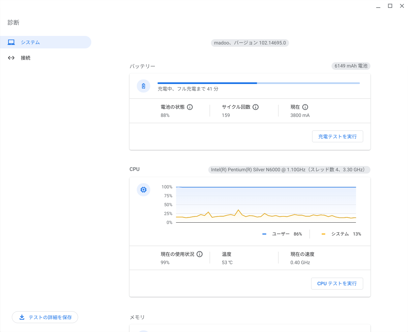
Task: Save test details with テストの詳細を保存
Action: [x=45, y=317]
